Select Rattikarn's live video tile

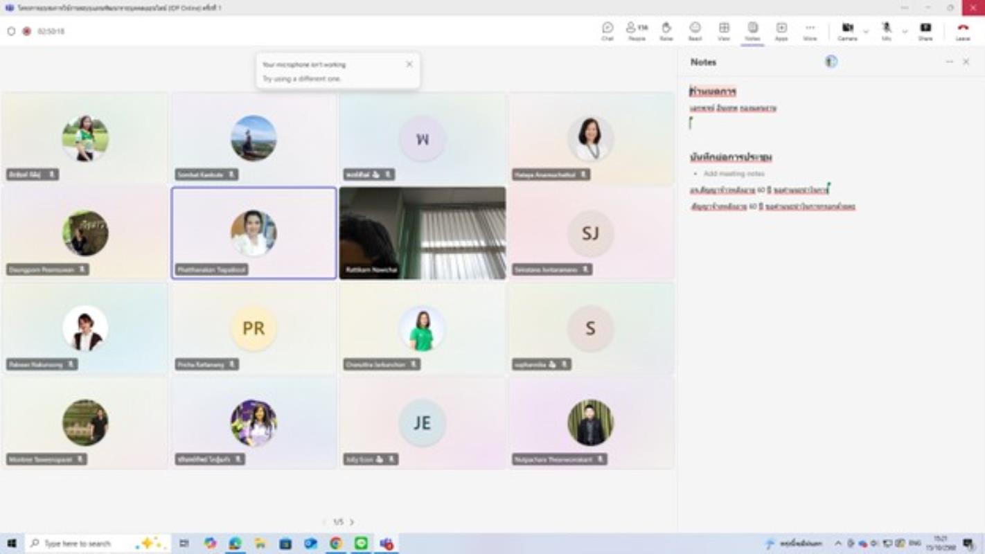(423, 233)
